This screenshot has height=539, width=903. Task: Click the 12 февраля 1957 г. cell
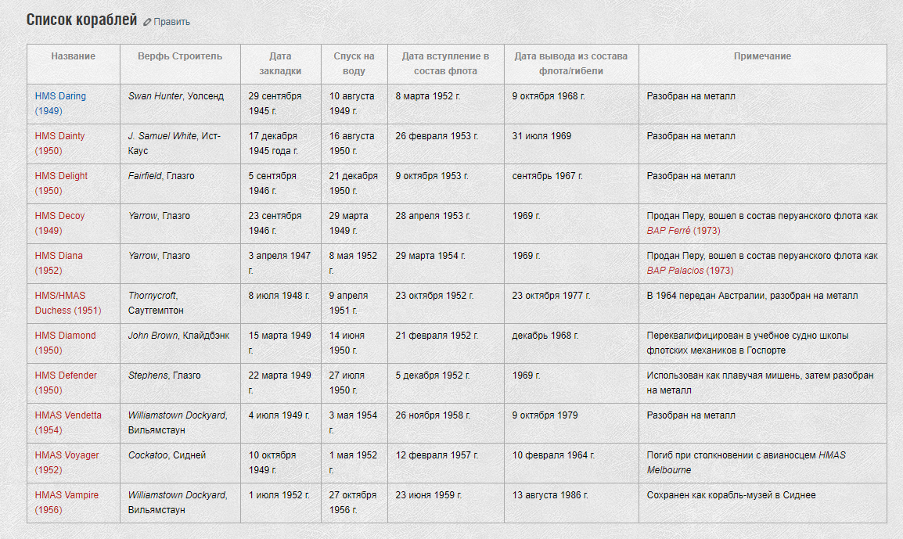(446, 462)
